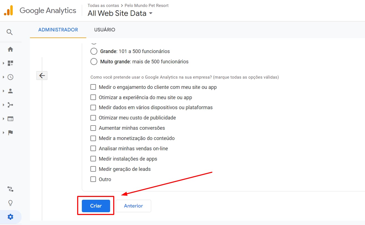This screenshot has height=225, width=365.
Task: Open the Acquisition arrows icon
Action: pyautogui.click(x=10, y=105)
